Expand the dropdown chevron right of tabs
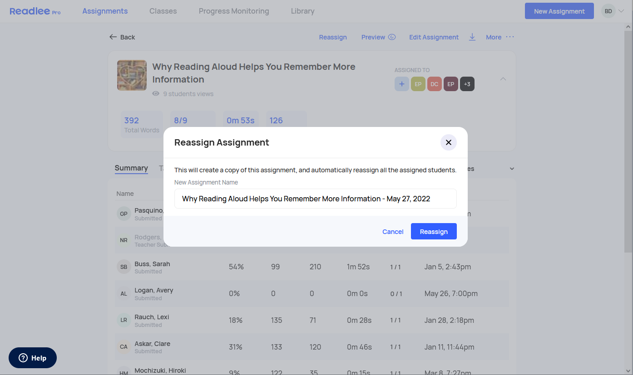 click(512, 169)
